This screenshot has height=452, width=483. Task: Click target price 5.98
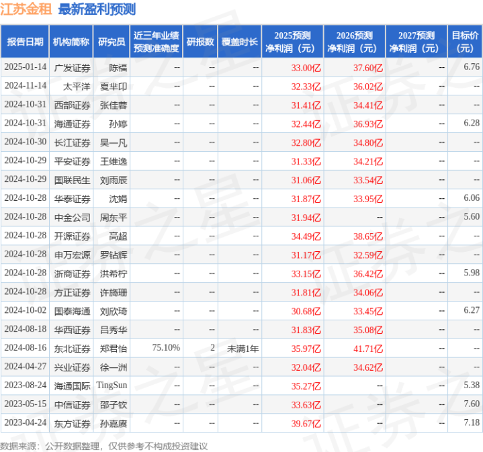472,273
